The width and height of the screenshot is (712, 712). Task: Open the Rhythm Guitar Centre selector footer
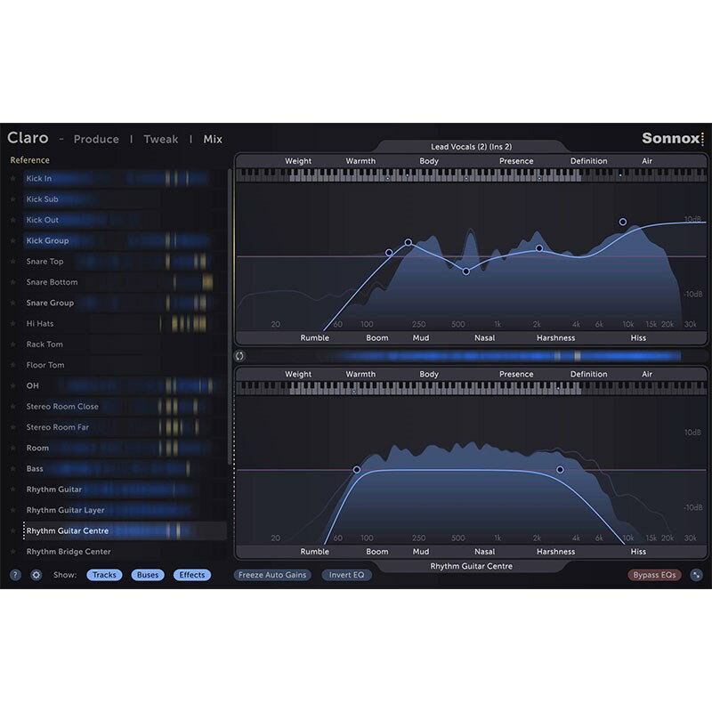471,566
